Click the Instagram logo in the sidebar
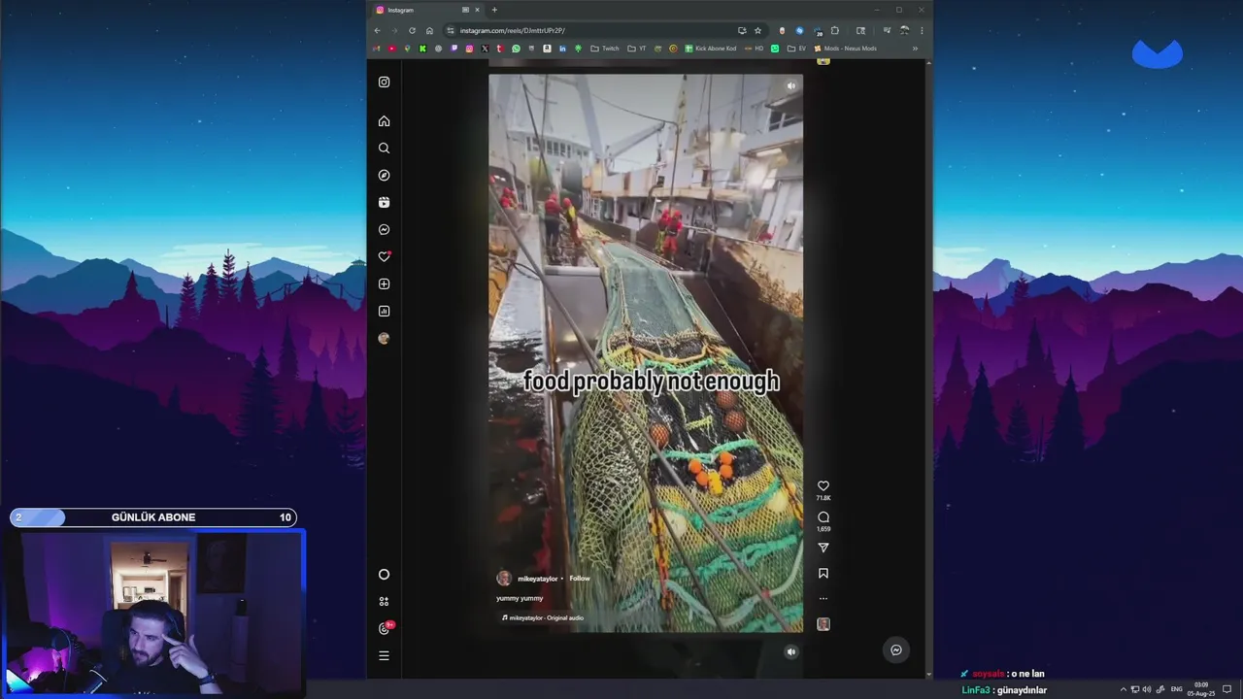 384,83
